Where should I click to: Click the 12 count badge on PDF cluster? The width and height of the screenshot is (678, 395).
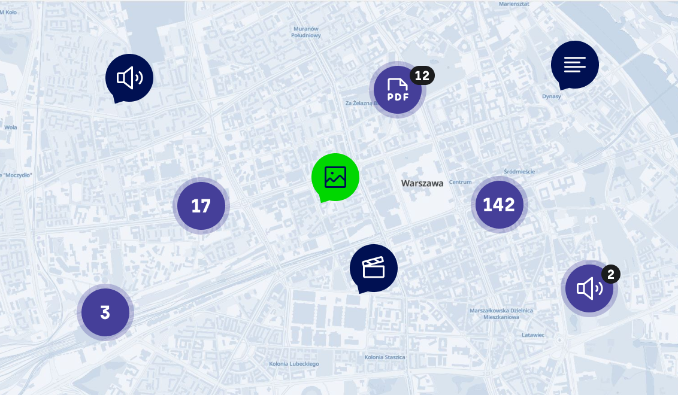(x=422, y=75)
